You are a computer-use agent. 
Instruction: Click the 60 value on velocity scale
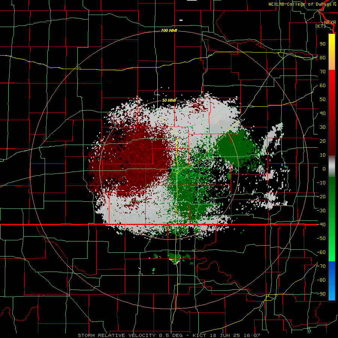pos(323,86)
